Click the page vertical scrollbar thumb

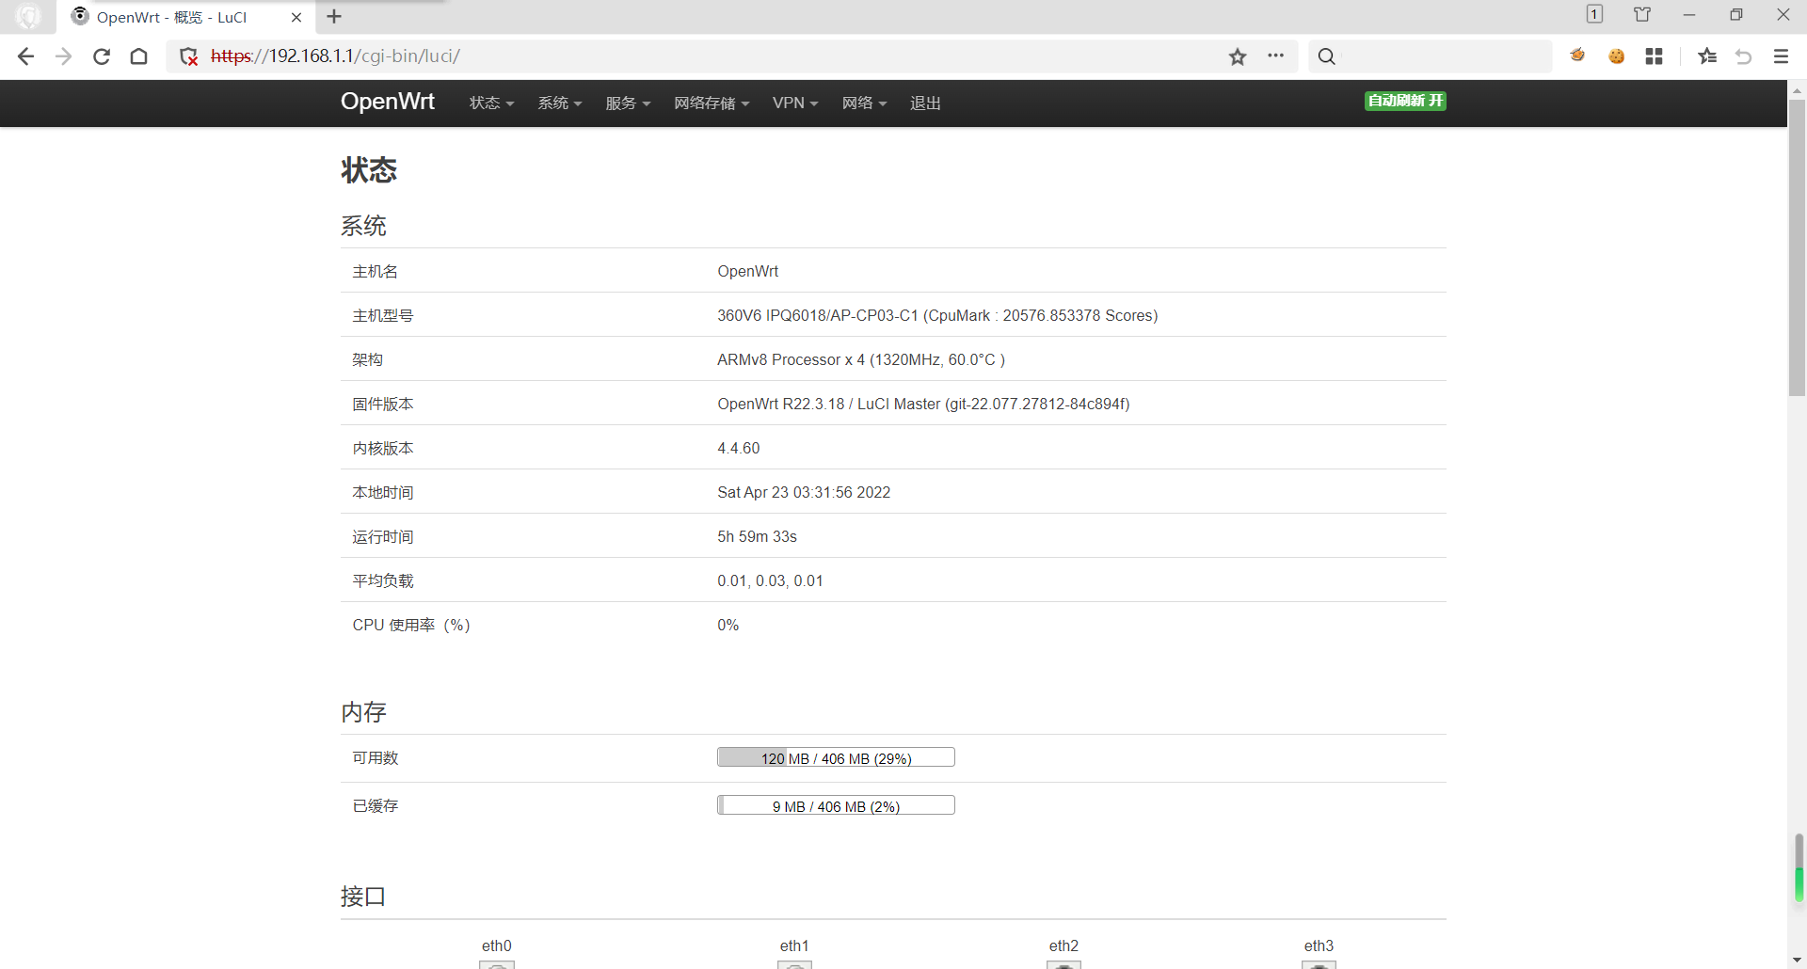[x=1797, y=247]
